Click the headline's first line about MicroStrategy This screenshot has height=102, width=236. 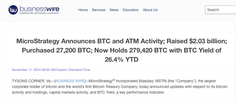tap(122, 41)
